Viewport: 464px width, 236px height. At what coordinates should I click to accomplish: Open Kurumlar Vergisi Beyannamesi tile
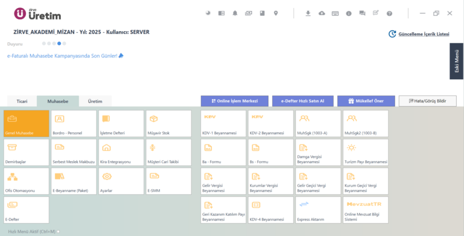tap(271, 181)
